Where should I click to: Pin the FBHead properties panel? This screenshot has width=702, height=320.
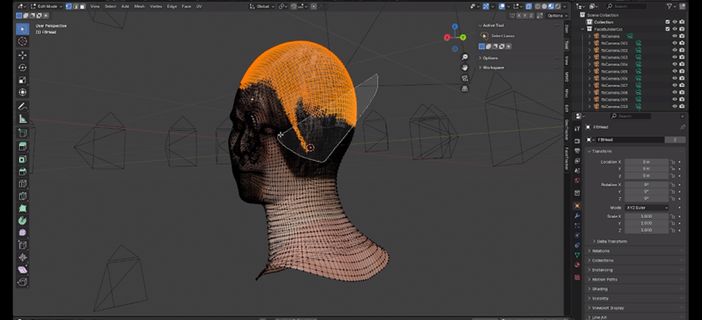(x=683, y=127)
